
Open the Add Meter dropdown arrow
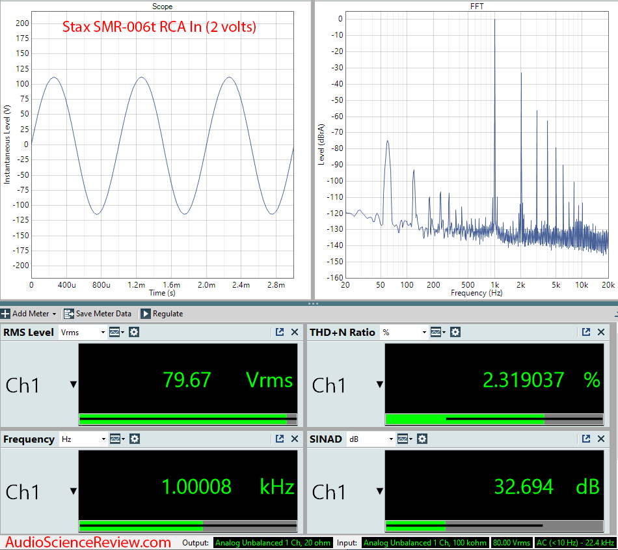click(x=55, y=314)
